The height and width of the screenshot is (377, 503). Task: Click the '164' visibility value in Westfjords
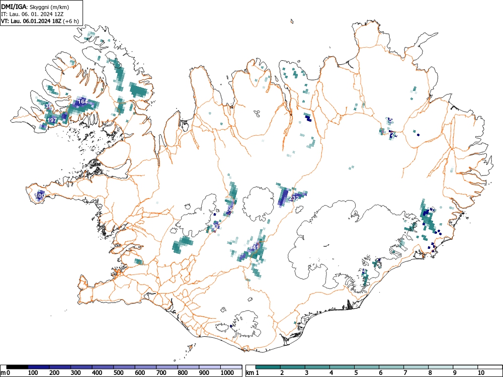coord(83,102)
